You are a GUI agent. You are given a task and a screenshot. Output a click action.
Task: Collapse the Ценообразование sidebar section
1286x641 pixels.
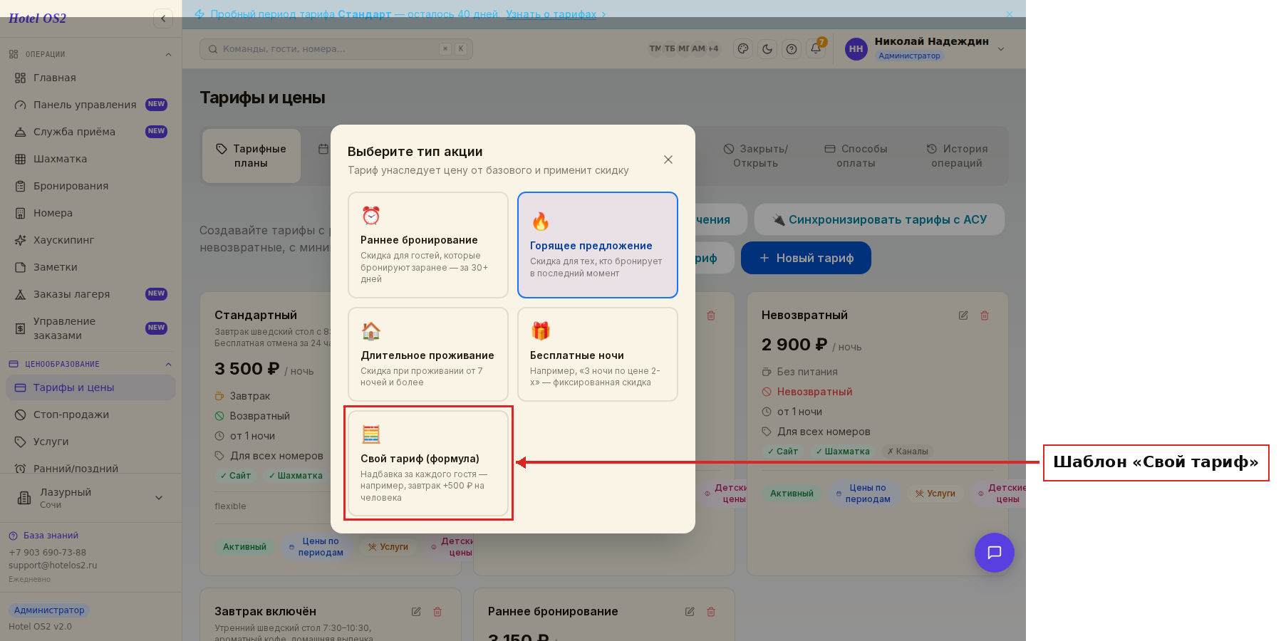168,364
